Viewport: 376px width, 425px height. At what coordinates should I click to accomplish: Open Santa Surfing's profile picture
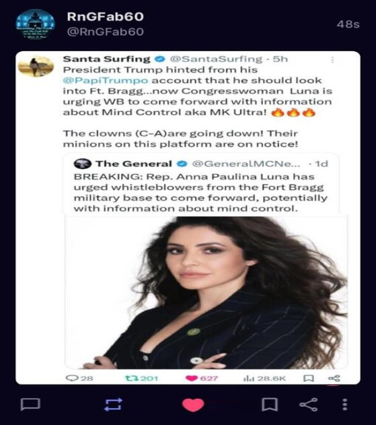36,67
